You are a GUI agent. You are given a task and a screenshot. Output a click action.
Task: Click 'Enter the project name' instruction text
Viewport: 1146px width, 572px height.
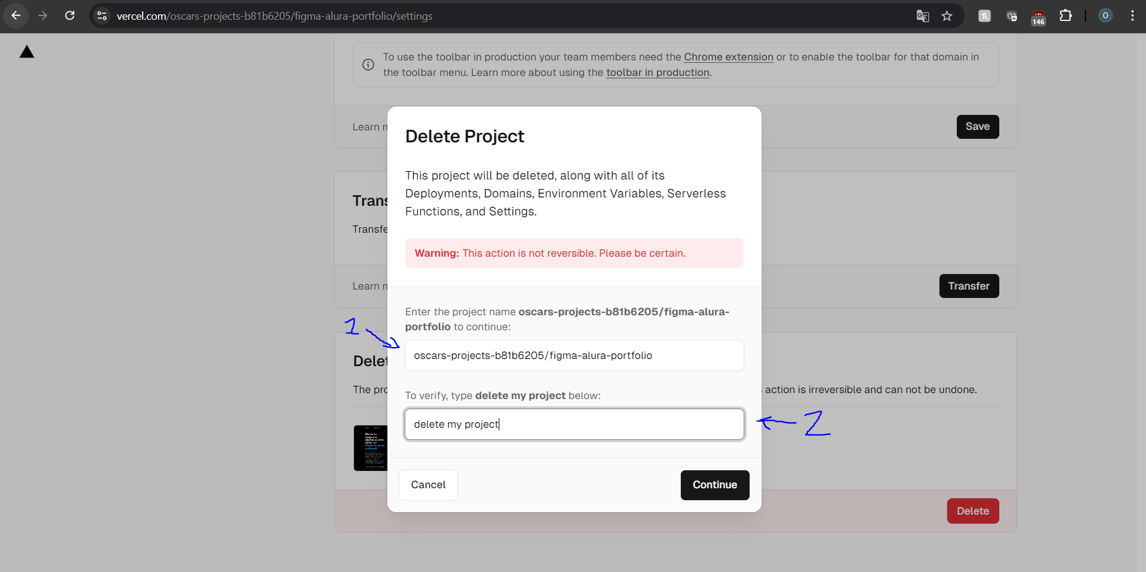(567, 319)
